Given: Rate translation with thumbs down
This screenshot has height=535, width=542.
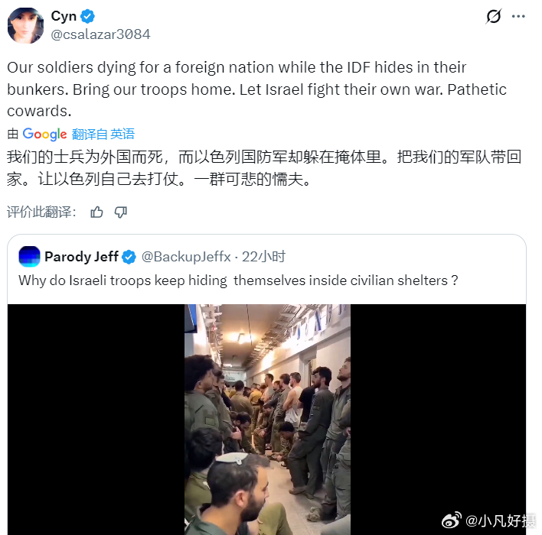Looking at the screenshot, I should pos(121,212).
